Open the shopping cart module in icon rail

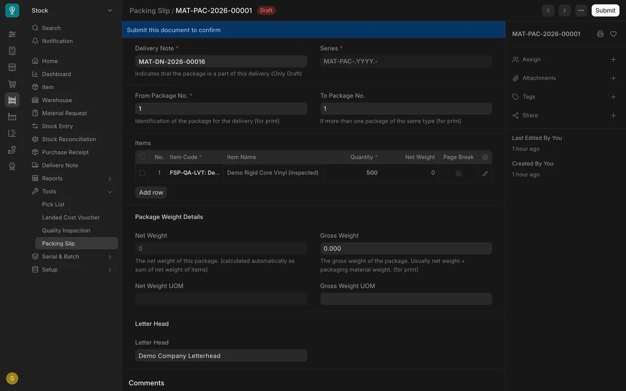(x=12, y=84)
